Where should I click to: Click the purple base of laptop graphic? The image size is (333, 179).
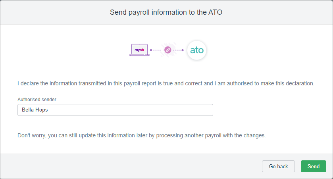click(x=139, y=55)
